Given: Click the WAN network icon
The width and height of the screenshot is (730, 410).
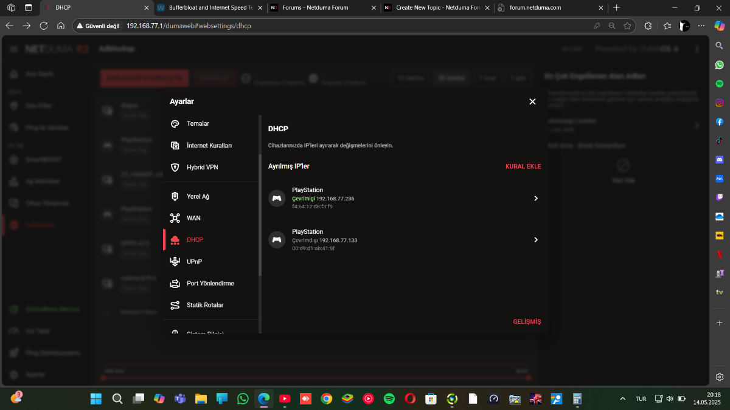Looking at the screenshot, I should (x=175, y=218).
